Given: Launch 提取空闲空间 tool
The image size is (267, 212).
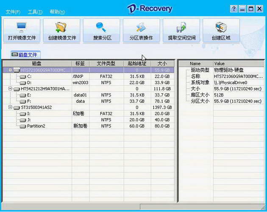Looking at the screenshot, I should 181,31.
